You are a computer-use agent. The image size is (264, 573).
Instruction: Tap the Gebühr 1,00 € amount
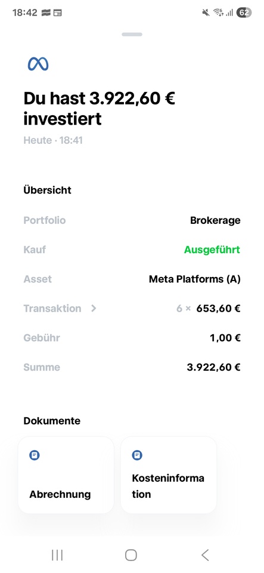tap(225, 338)
